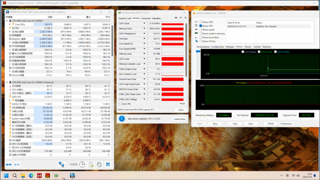Click HWiNFO shrink-columns faded arrows icon
This screenshot has width=320, height=180.
pos(17,165)
